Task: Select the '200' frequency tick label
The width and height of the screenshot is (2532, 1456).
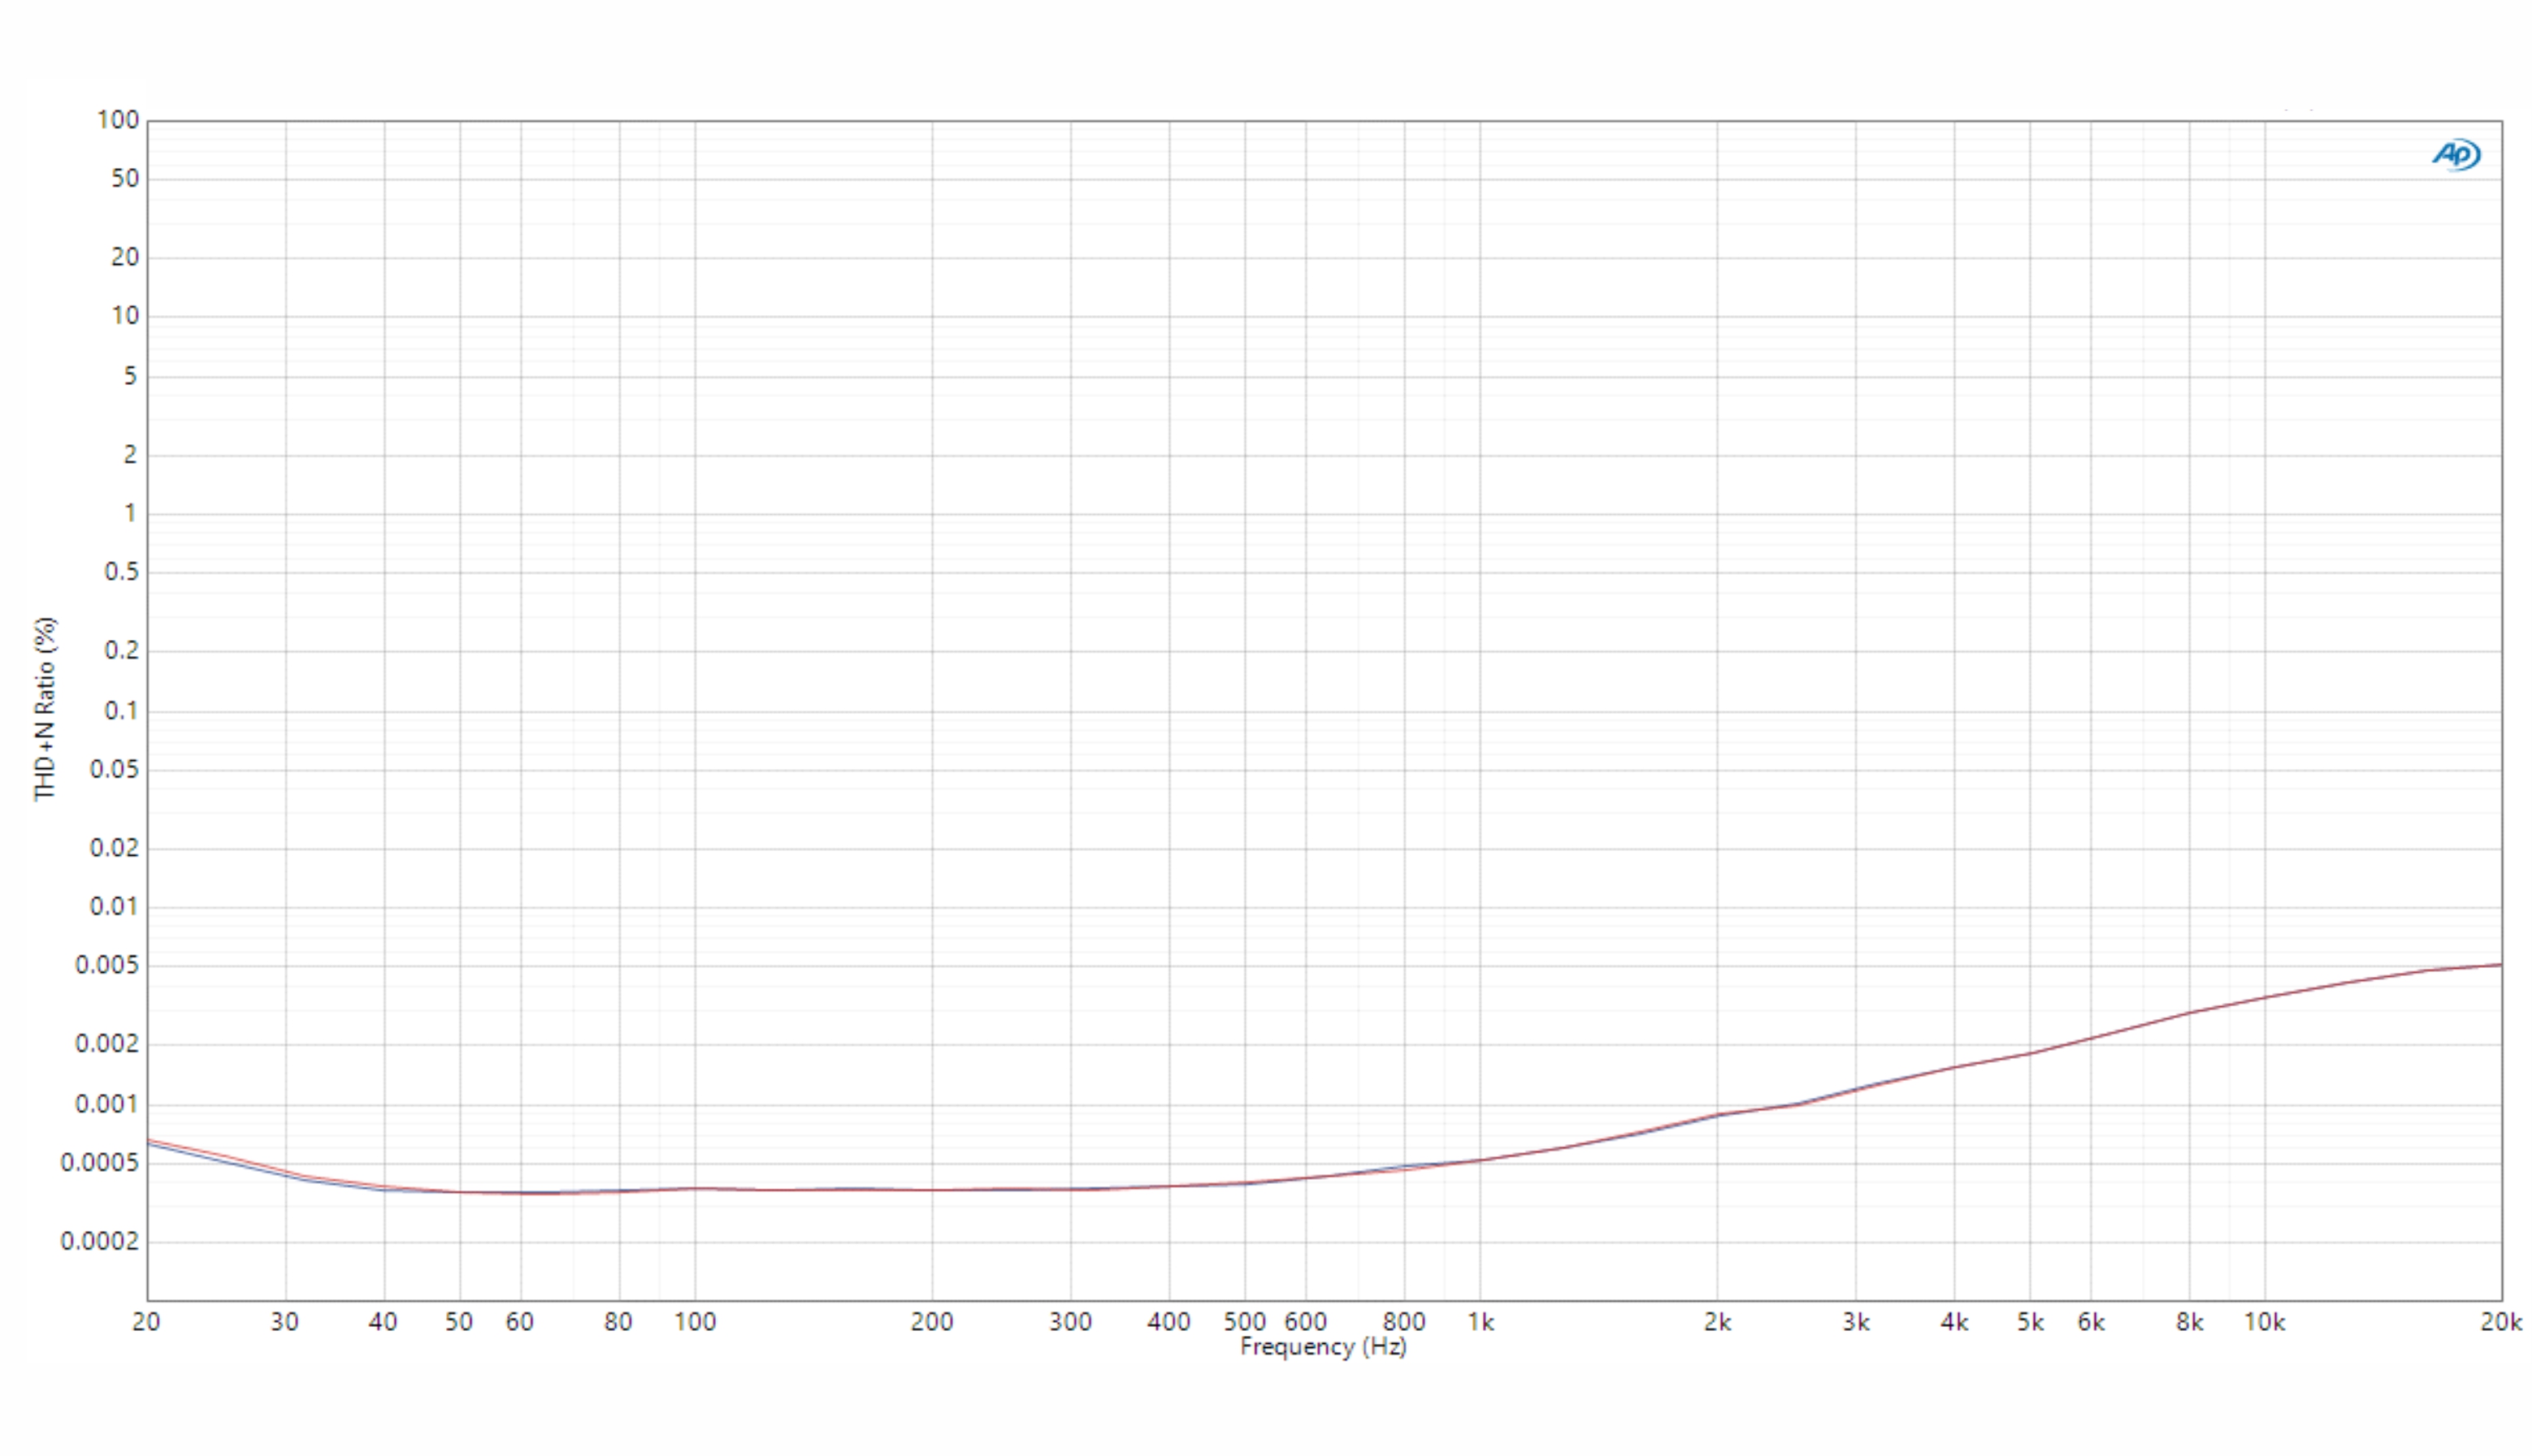Action: [931, 1322]
